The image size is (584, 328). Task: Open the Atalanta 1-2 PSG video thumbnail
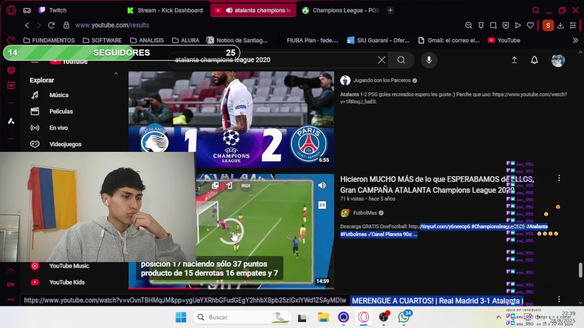231,119
